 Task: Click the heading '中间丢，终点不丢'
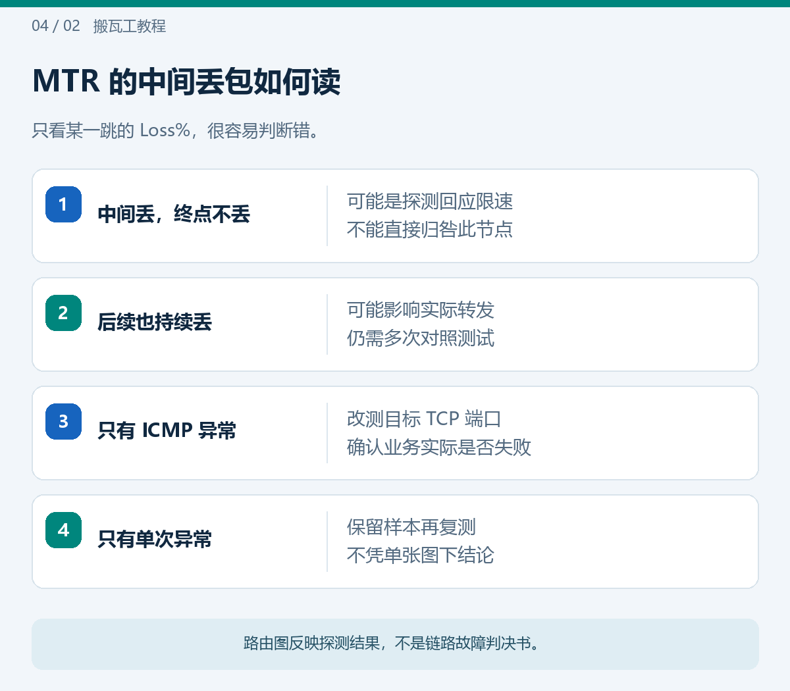coord(174,214)
